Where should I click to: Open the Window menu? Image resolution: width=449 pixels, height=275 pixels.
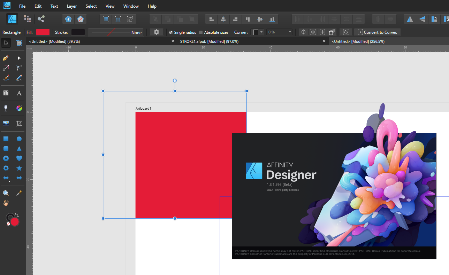(x=131, y=6)
